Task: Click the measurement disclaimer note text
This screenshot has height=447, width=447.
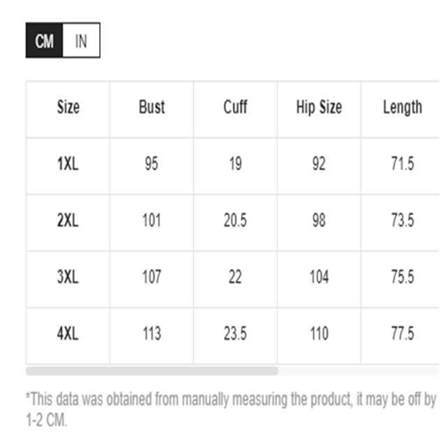Action: pos(231,409)
